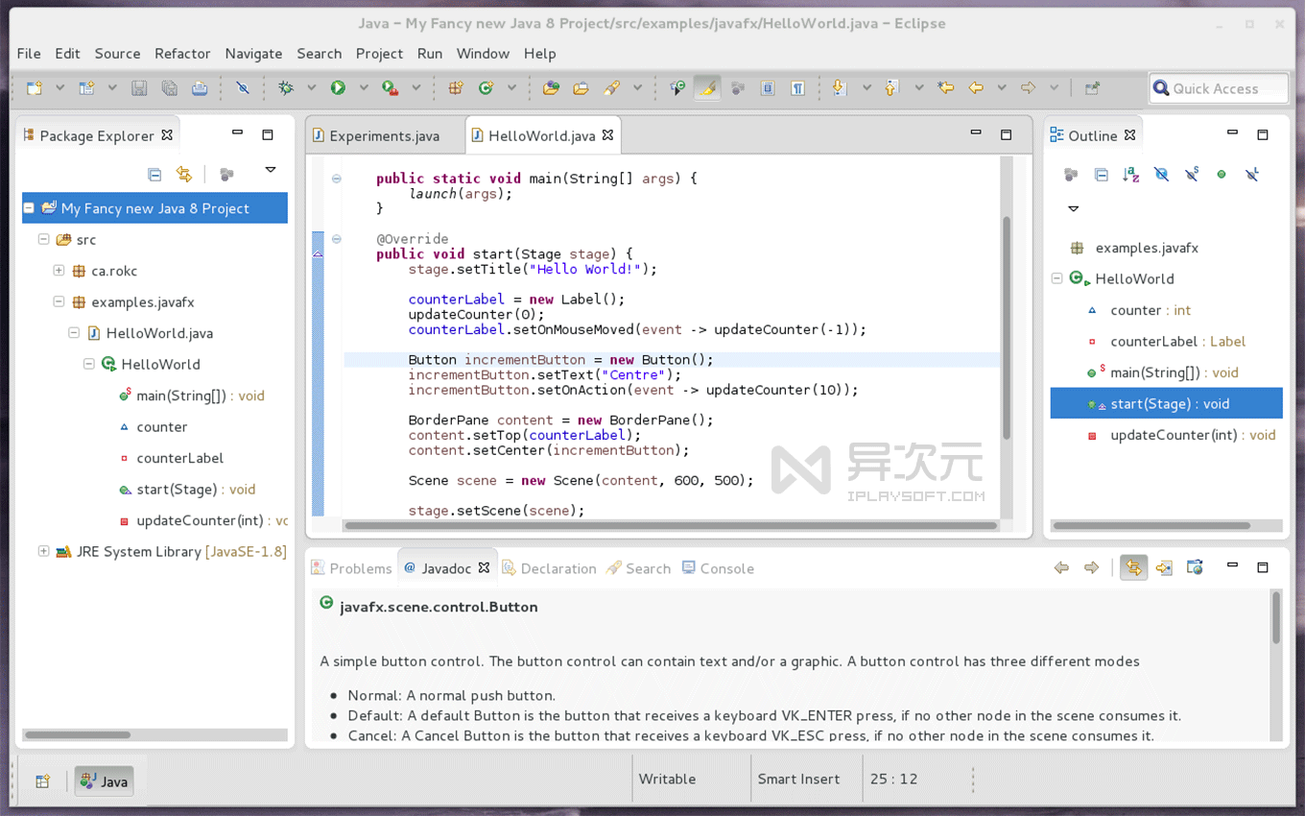Select the Java perspective button
This screenshot has width=1305, height=816.
point(103,780)
